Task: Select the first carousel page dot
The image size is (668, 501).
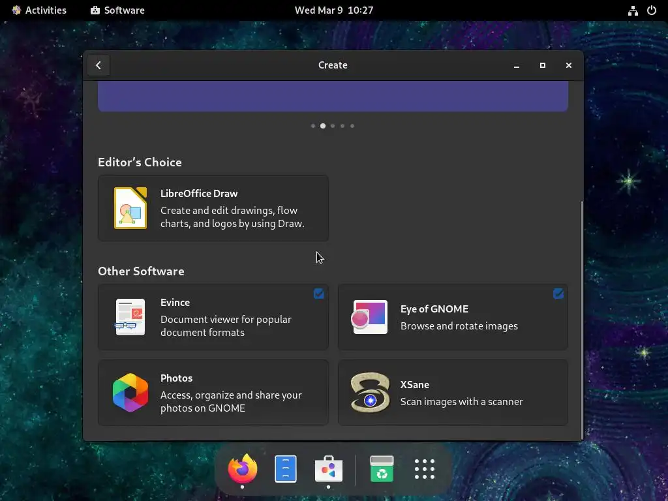Action: pyautogui.click(x=313, y=126)
